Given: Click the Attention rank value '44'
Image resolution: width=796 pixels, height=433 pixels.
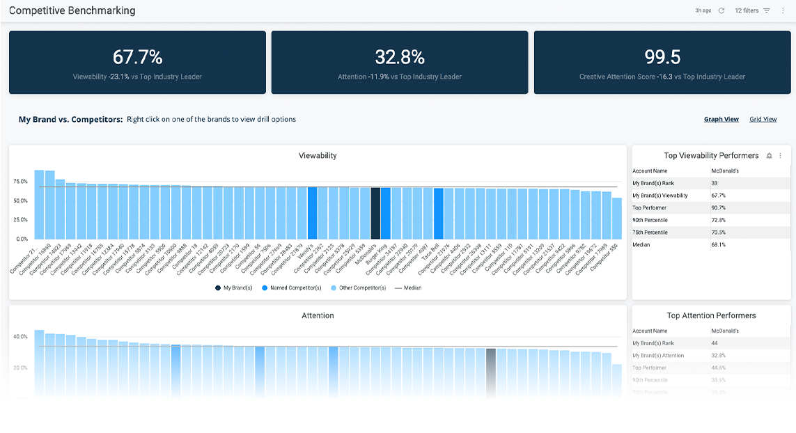Looking at the screenshot, I should 715,343.
